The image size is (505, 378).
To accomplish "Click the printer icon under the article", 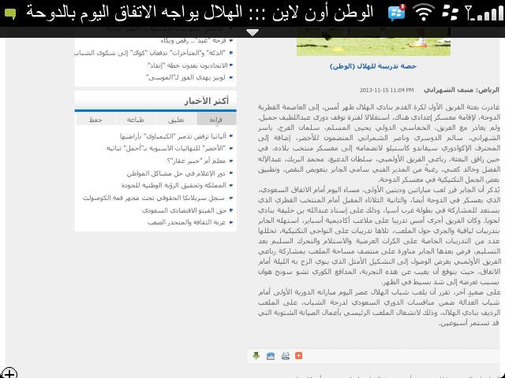I will [x=286, y=356].
